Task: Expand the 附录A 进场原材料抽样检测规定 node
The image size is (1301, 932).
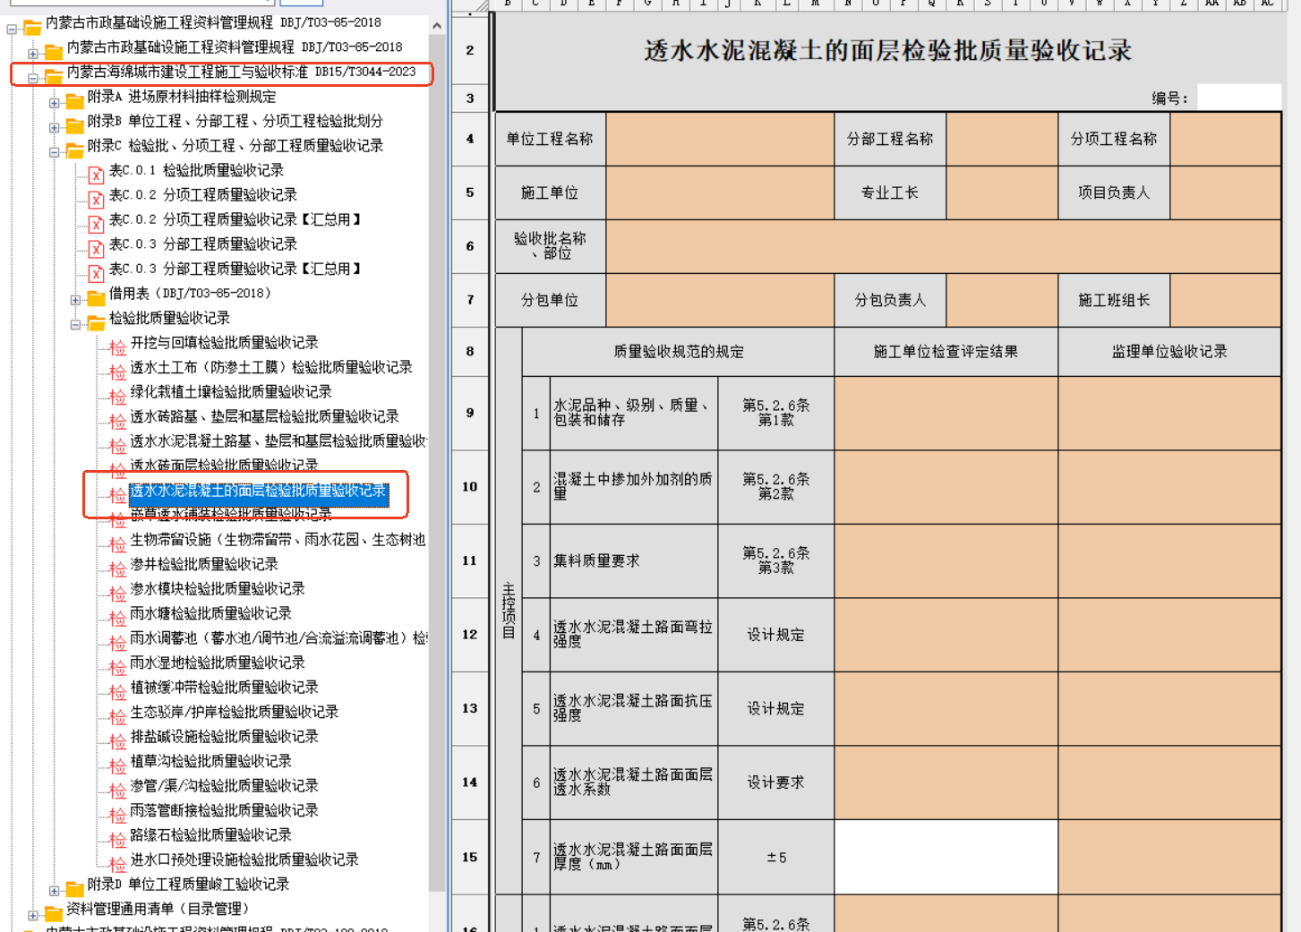Action: coord(55,103)
